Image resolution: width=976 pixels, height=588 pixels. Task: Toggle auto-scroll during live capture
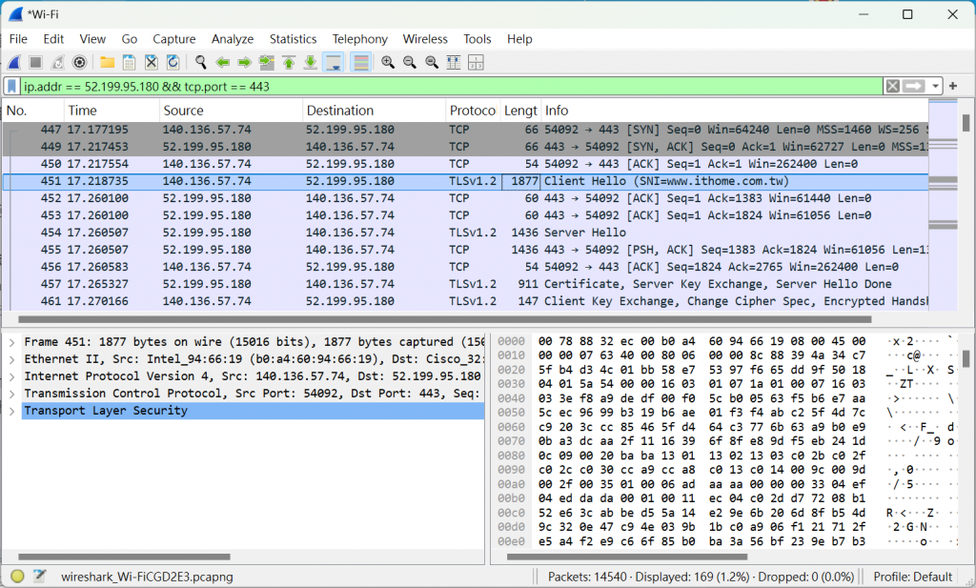coord(333,62)
